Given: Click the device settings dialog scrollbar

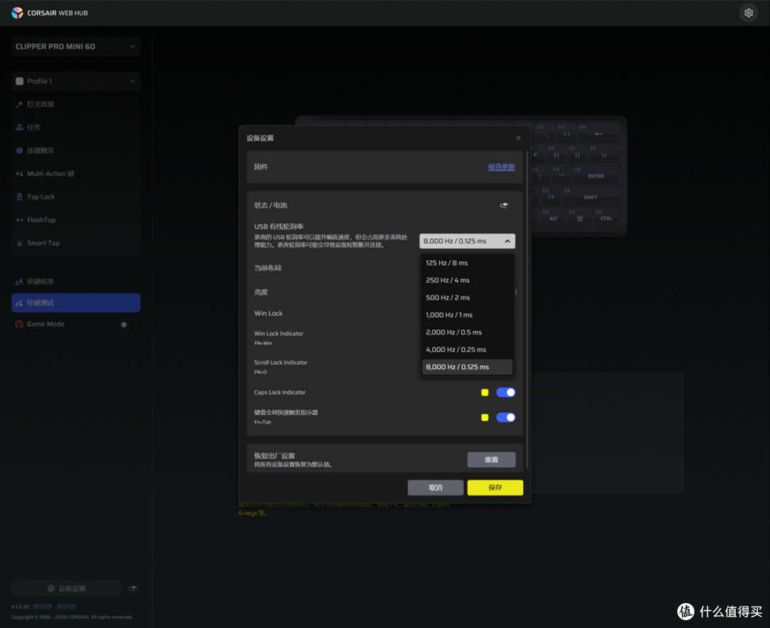Looking at the screenshot, I should pos(527,309).
